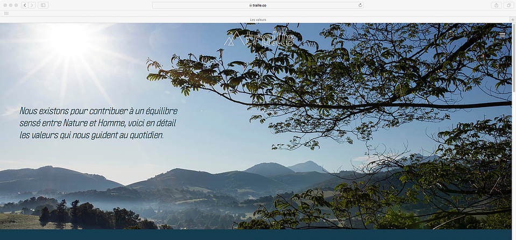Screen dimensions: 516x240
Task: Go forward with Safari's forward arrow
Action: point(32,5)
